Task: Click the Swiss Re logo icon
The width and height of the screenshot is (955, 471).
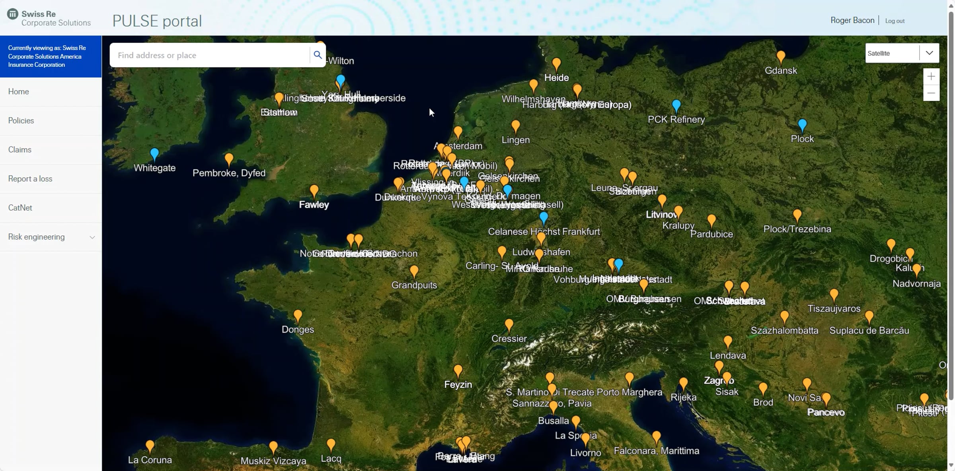Action: pos(12,14)
